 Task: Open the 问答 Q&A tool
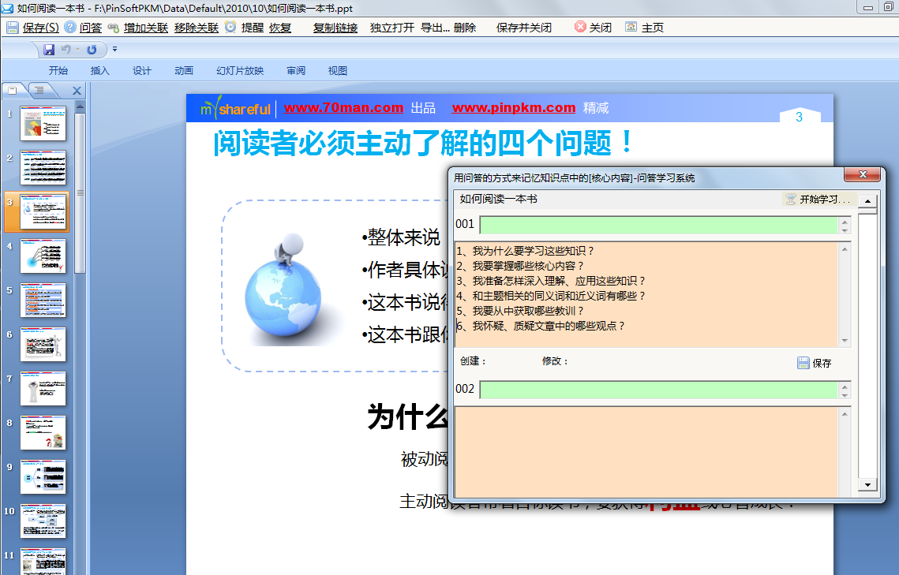coord(70,28)
